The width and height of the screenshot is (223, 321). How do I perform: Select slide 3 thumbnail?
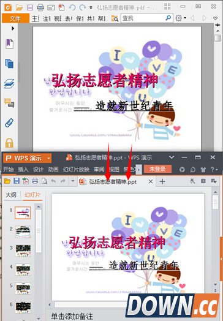[23, 251]
